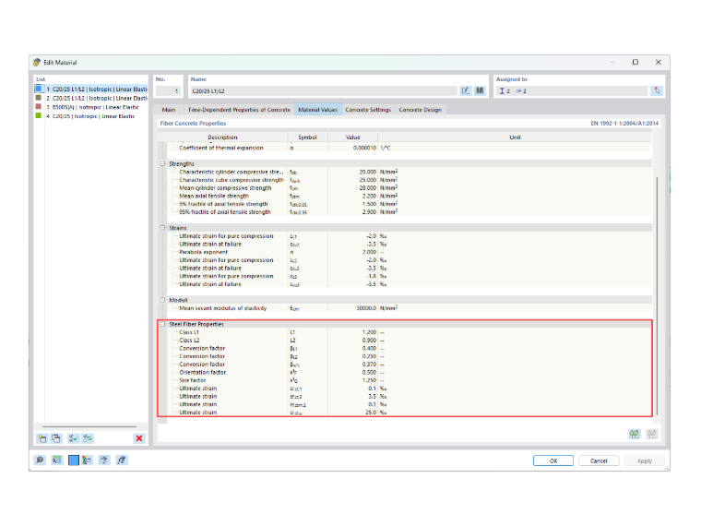This screenshot has width=701, height=526.
Task: Click the vertical scrollbar of properties table
Action: point(657,295)
